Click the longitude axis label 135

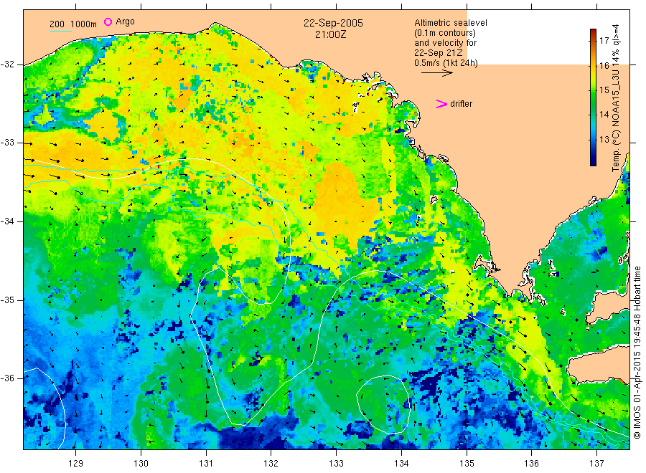467,464
